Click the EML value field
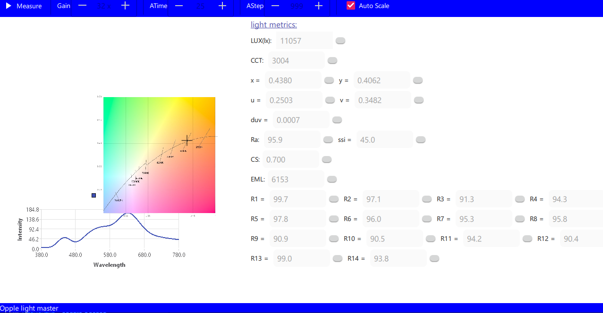The height and width of the screenshot is (313, 603). click(x=296, y=180)
